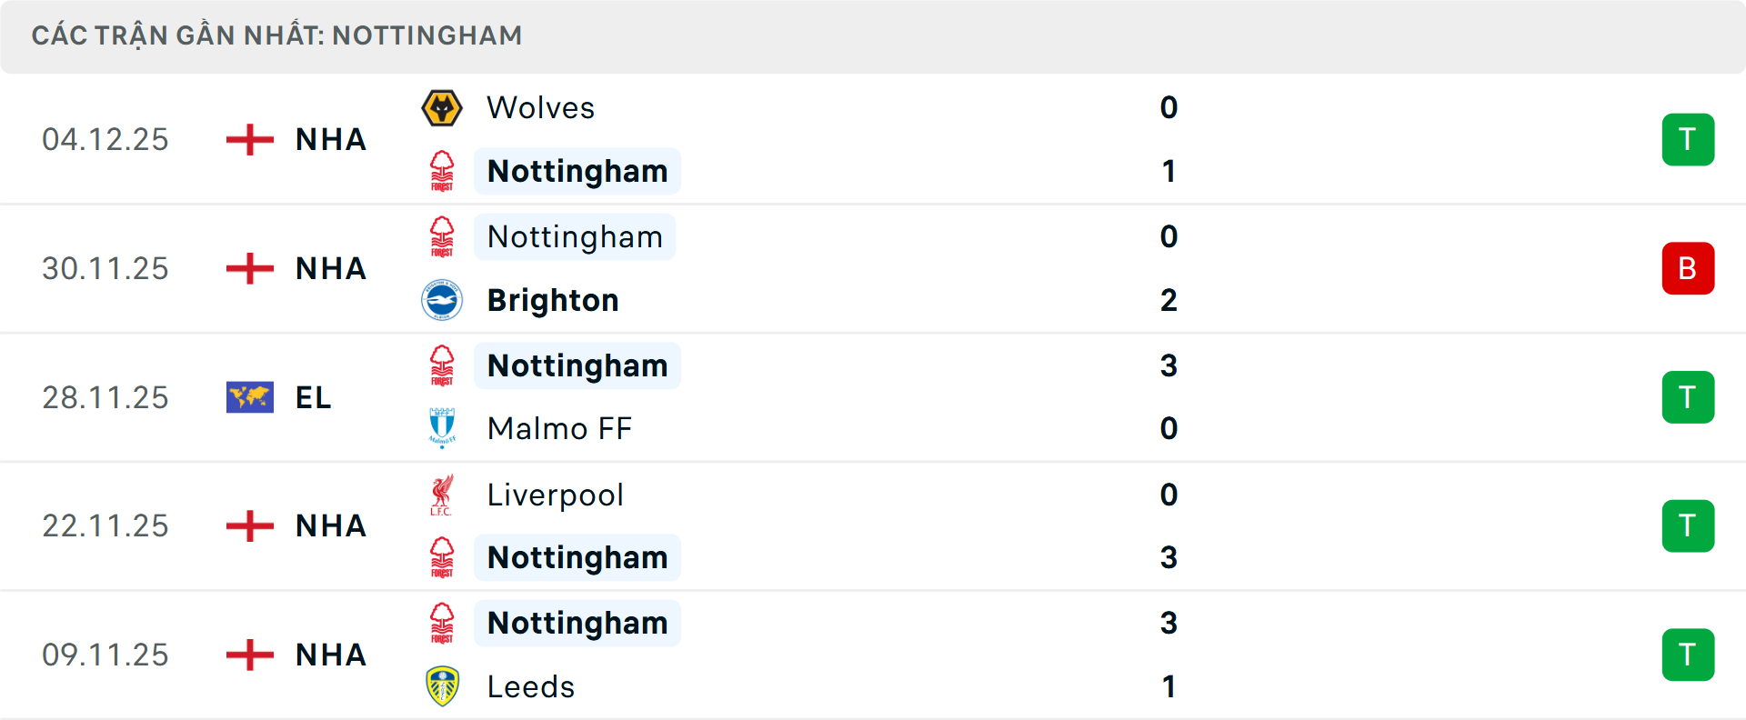The image size is (1746, 720).
Task: Open the Wolves team link
Action: [x=540, y=108]
